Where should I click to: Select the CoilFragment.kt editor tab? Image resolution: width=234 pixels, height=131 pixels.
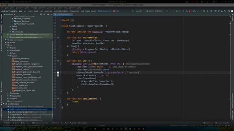point(63,15)
